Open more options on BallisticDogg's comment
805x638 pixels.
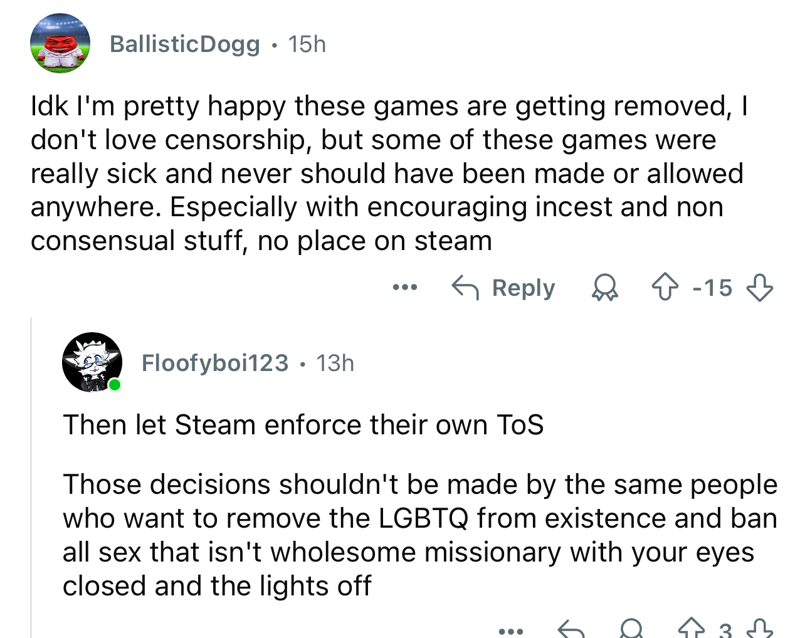coord(405,288)
